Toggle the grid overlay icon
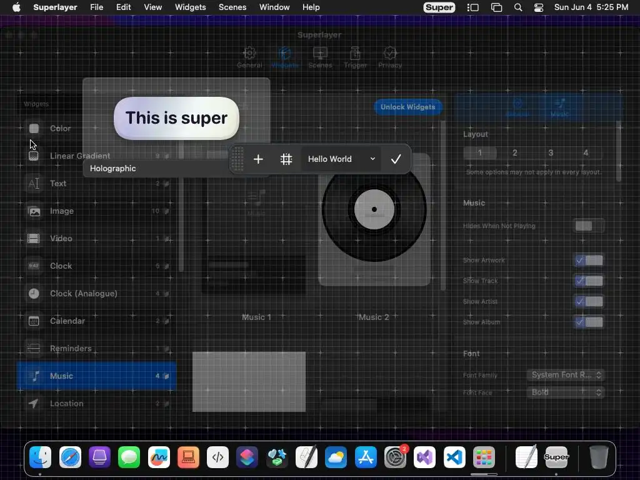The height and width of the screenshot is (480, 640). click(286, 159)
